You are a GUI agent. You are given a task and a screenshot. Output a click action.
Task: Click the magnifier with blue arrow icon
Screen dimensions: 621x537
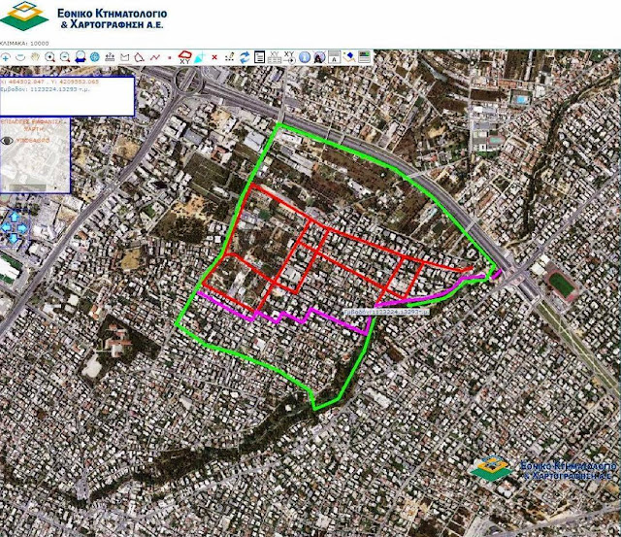pyautogui.click(x=81, y=57)
